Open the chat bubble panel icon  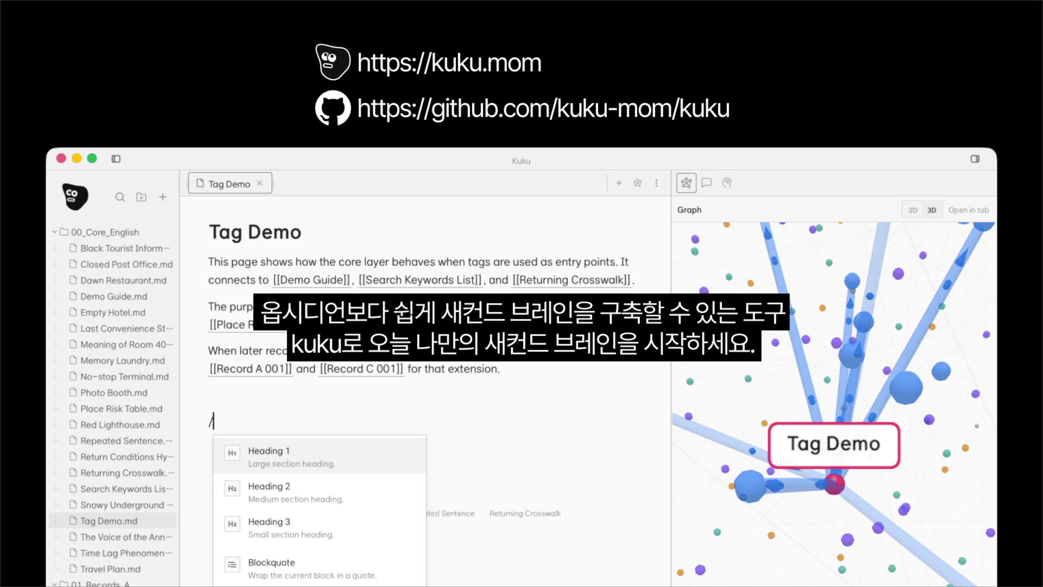(x=707, y=183)
